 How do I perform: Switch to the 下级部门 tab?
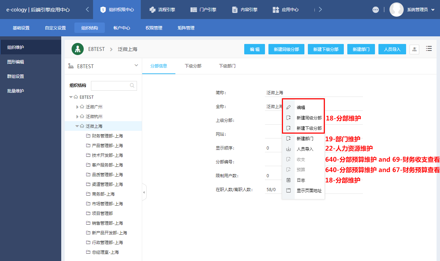(x=227, y=66)
